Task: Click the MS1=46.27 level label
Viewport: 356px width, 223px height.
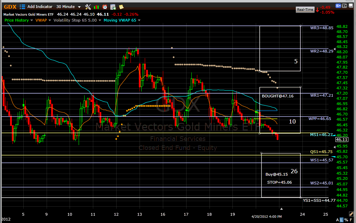Action: 321,135
